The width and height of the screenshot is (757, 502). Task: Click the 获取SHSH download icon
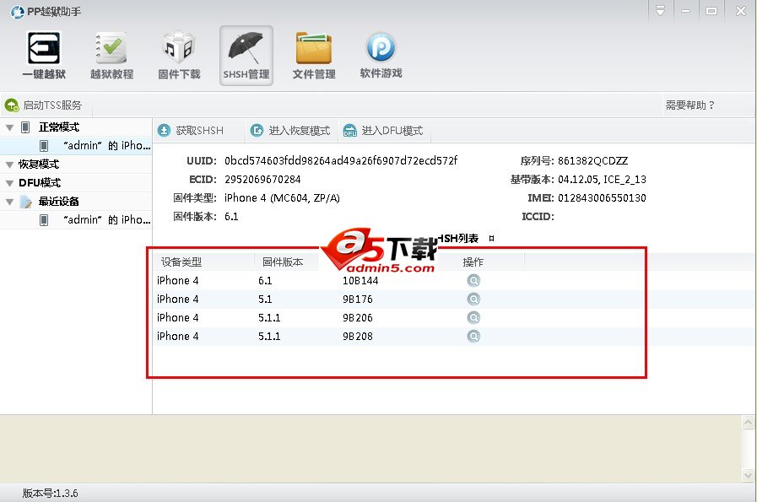165,130
